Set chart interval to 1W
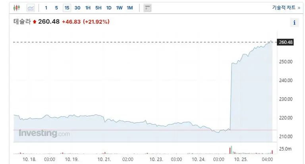Image resolution: width=305 pixels, height=164 pixels. coord(119,8)
